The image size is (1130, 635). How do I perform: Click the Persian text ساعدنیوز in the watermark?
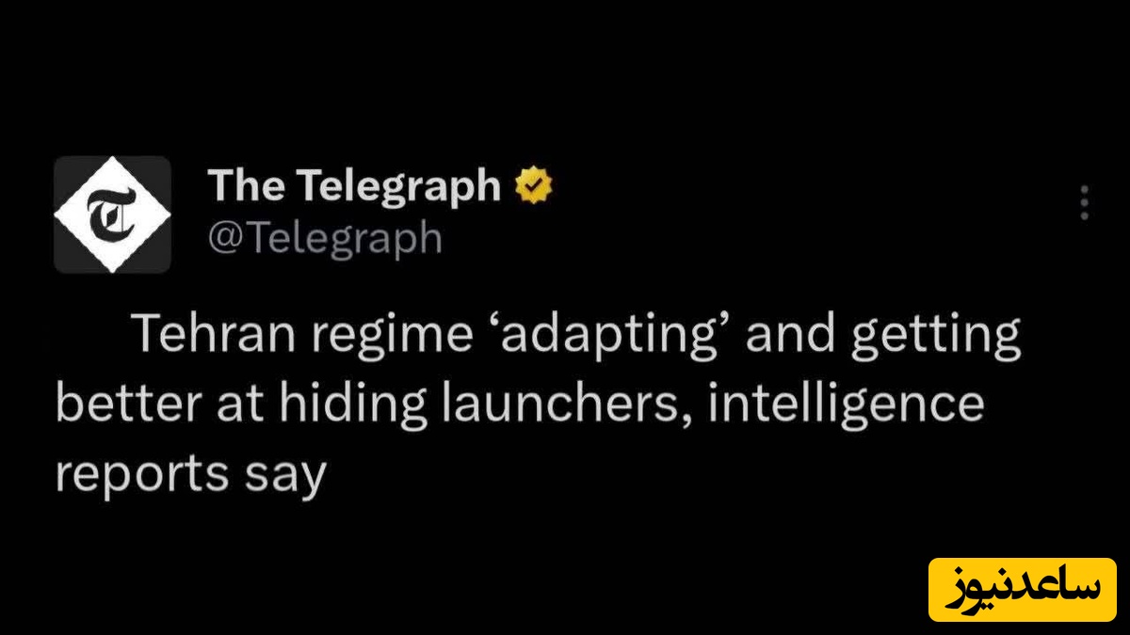[1022, 590]
